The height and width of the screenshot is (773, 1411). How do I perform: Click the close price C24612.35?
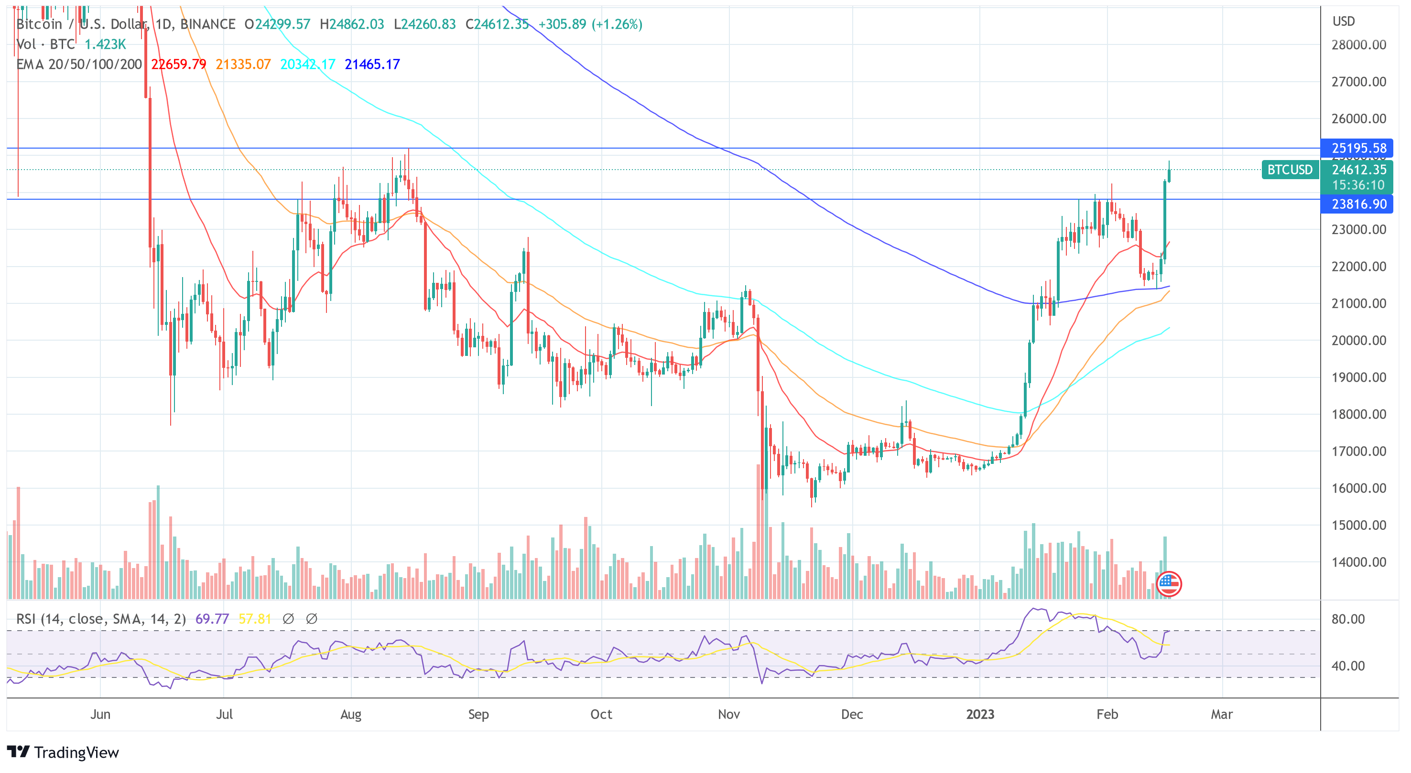pyautogui.click(x=497, y=24)
